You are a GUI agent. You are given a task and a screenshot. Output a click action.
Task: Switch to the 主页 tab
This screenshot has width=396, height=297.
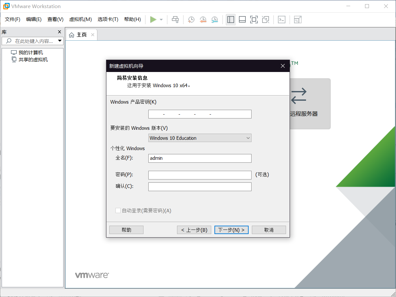tap(82, 35)
